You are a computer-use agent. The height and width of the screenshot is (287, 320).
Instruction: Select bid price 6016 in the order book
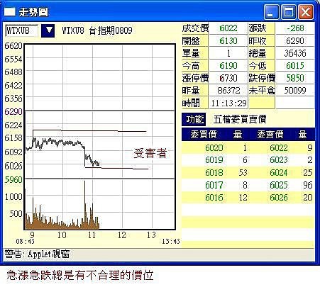214,198
